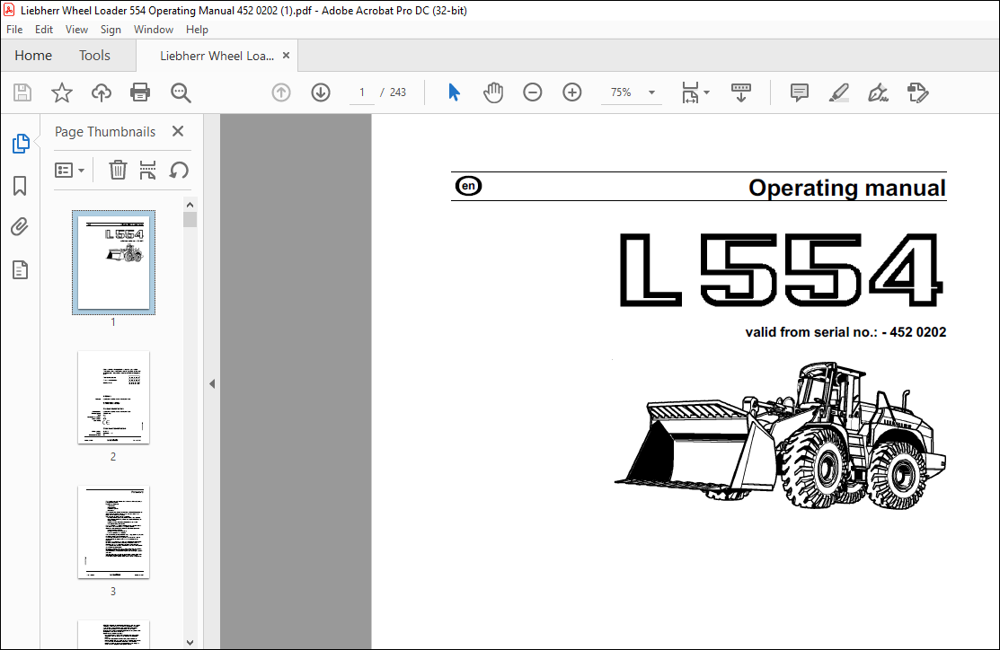Screen dimensions: 1000x650
Task: Click the 'valid from serial no.: - 452 0202' text
Action: tap(845, 332)
